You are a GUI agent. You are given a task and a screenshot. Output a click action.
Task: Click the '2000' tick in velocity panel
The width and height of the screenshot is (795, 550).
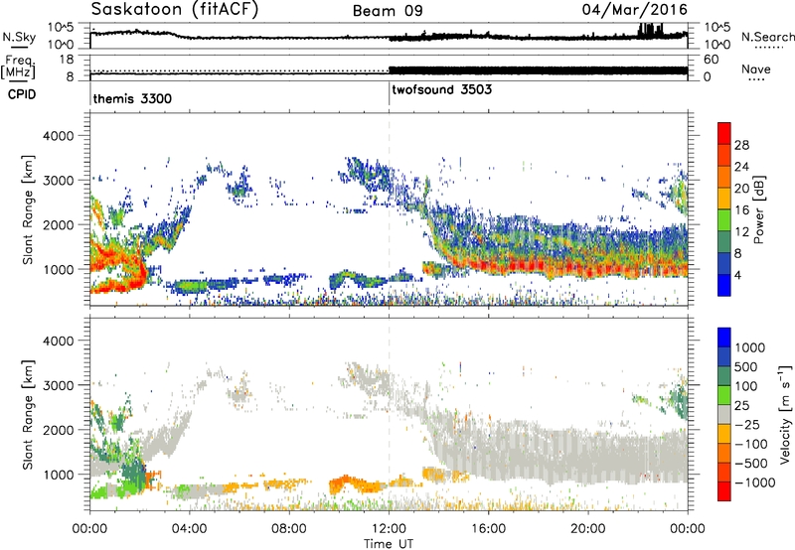point(58,430)
